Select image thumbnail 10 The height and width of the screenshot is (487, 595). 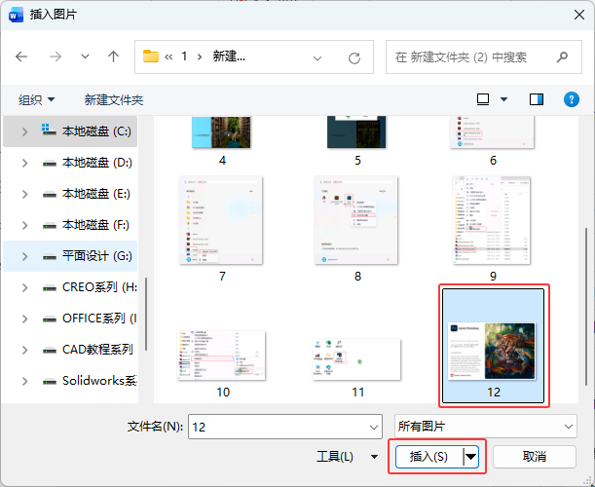click(222, 356)
